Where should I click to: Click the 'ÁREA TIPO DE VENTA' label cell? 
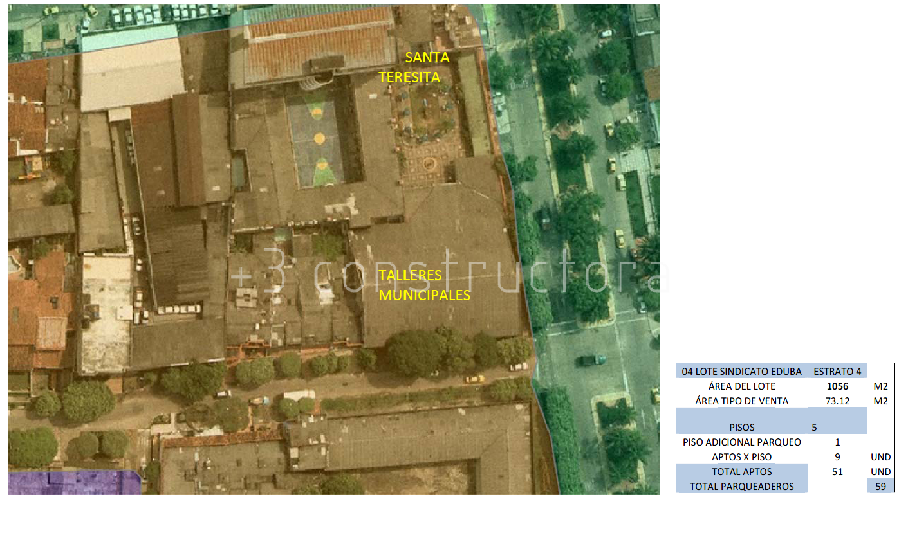tap(741, 401)
